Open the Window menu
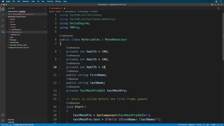The image size is (224, 126). (x=58, y=1)
